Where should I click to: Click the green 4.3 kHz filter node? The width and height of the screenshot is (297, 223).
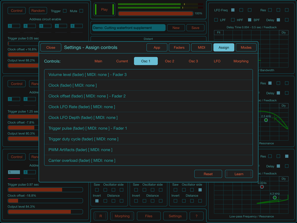pos(275,197)
